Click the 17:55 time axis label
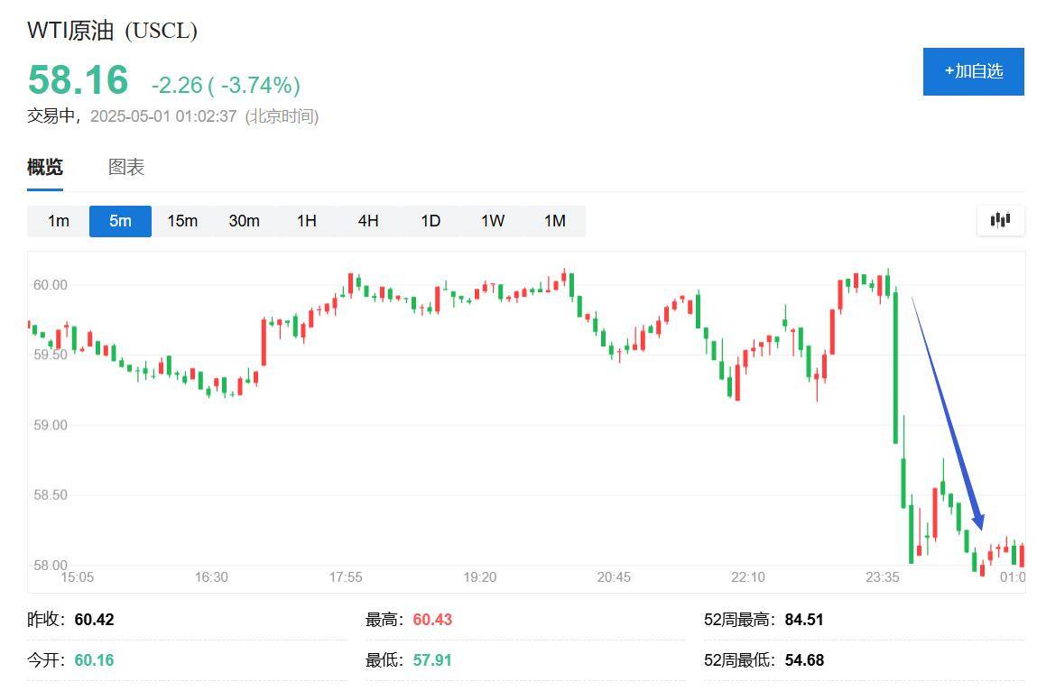Image resolution: width=1037 pixels, height=691 pixels. [x=346, y=577]
